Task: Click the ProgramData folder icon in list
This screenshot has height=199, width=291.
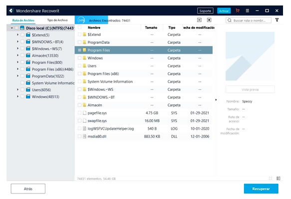Action: pyautogui.click(x=84, y=42)
